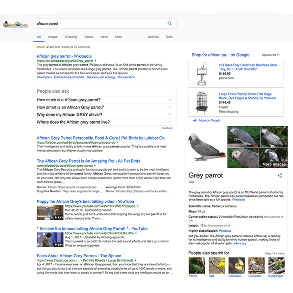This screenshot has height=293, width=293.
Task: Open Wikipedia result URL dropdown arrow
Action: point(96,61)
